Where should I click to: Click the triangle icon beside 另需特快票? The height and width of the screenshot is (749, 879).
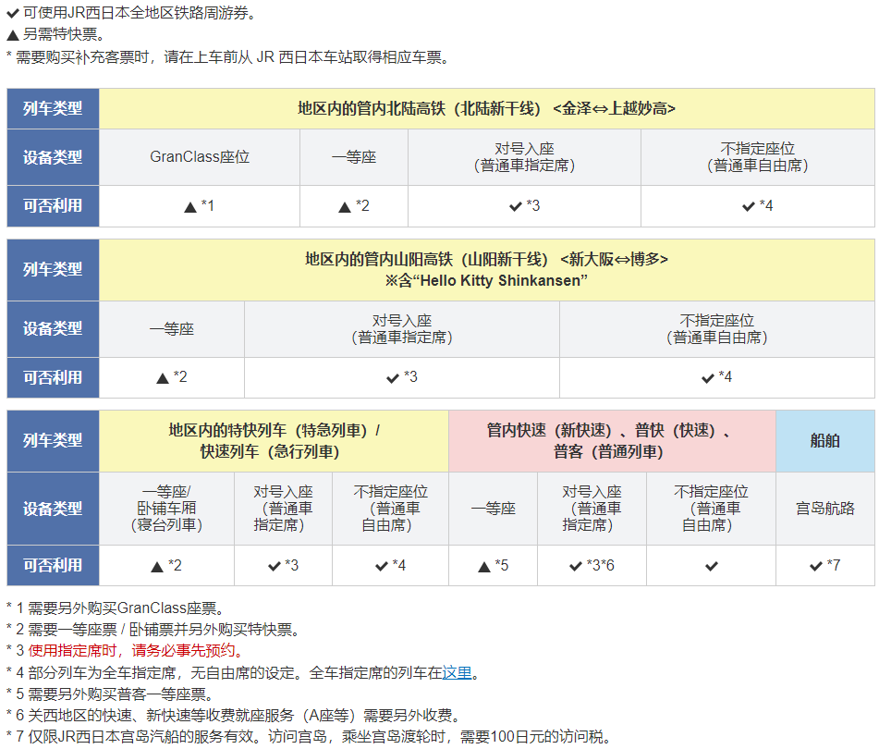pyautogui.click(x=12, y=36)
